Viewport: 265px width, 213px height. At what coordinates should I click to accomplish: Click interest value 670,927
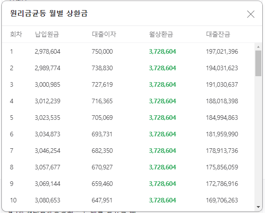point(102,167)
